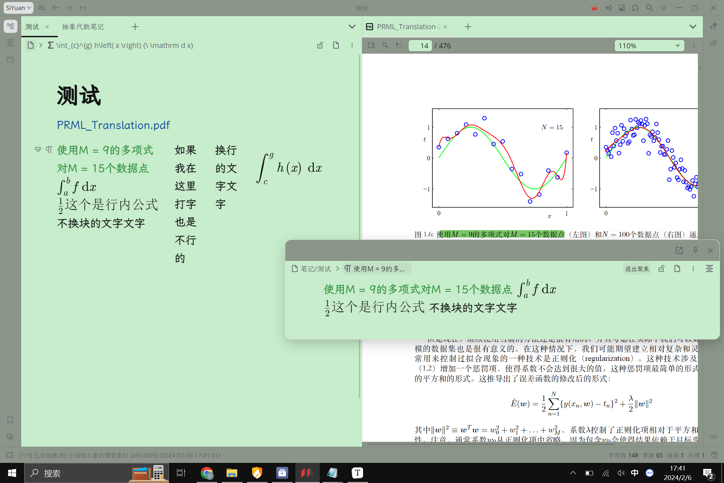The height and width of the screenshot is (483, 724).
Task: Open the file tree sidebar icon
Action: 10,26
